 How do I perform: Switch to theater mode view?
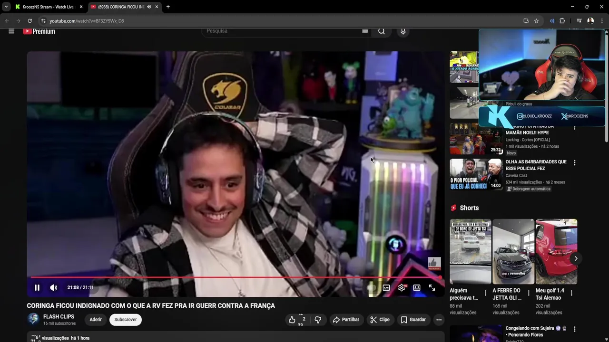coord(417,287)
